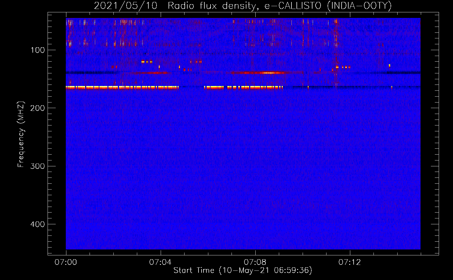
Task: Click the 'Start Time (10-May-21 06:59:36)' x-axis label
Action: point(243,270)
